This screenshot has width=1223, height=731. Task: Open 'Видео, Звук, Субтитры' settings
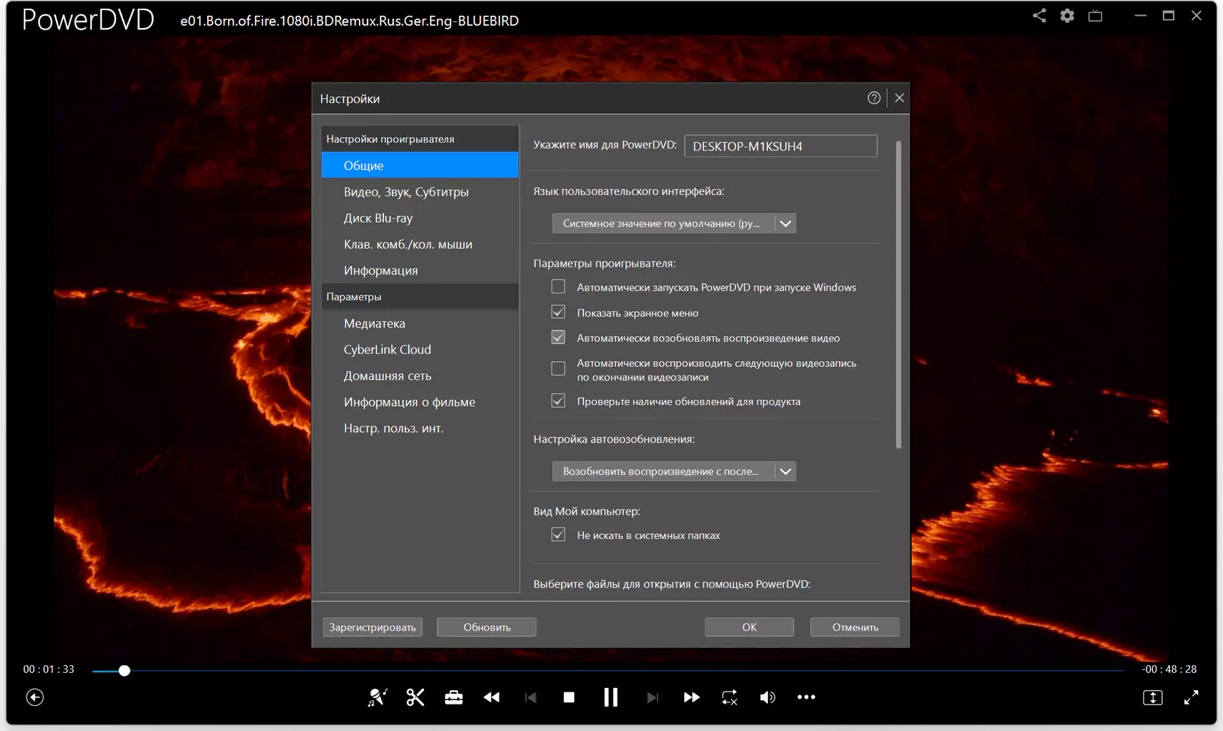[420, 192]
